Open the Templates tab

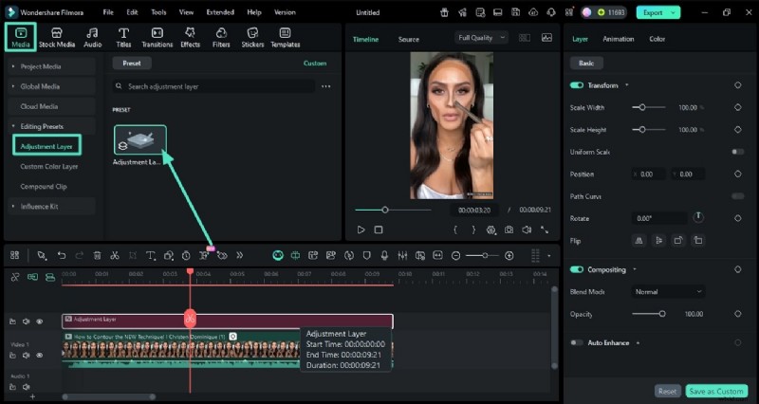286,37
